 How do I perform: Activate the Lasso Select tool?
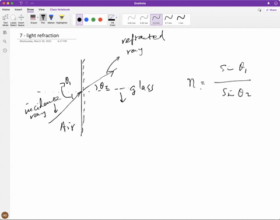pyautogui.click(x=13, y=20)
